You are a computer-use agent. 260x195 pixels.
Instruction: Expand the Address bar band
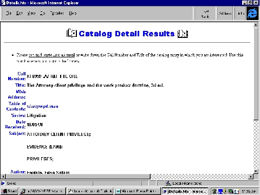pos(225,14)
